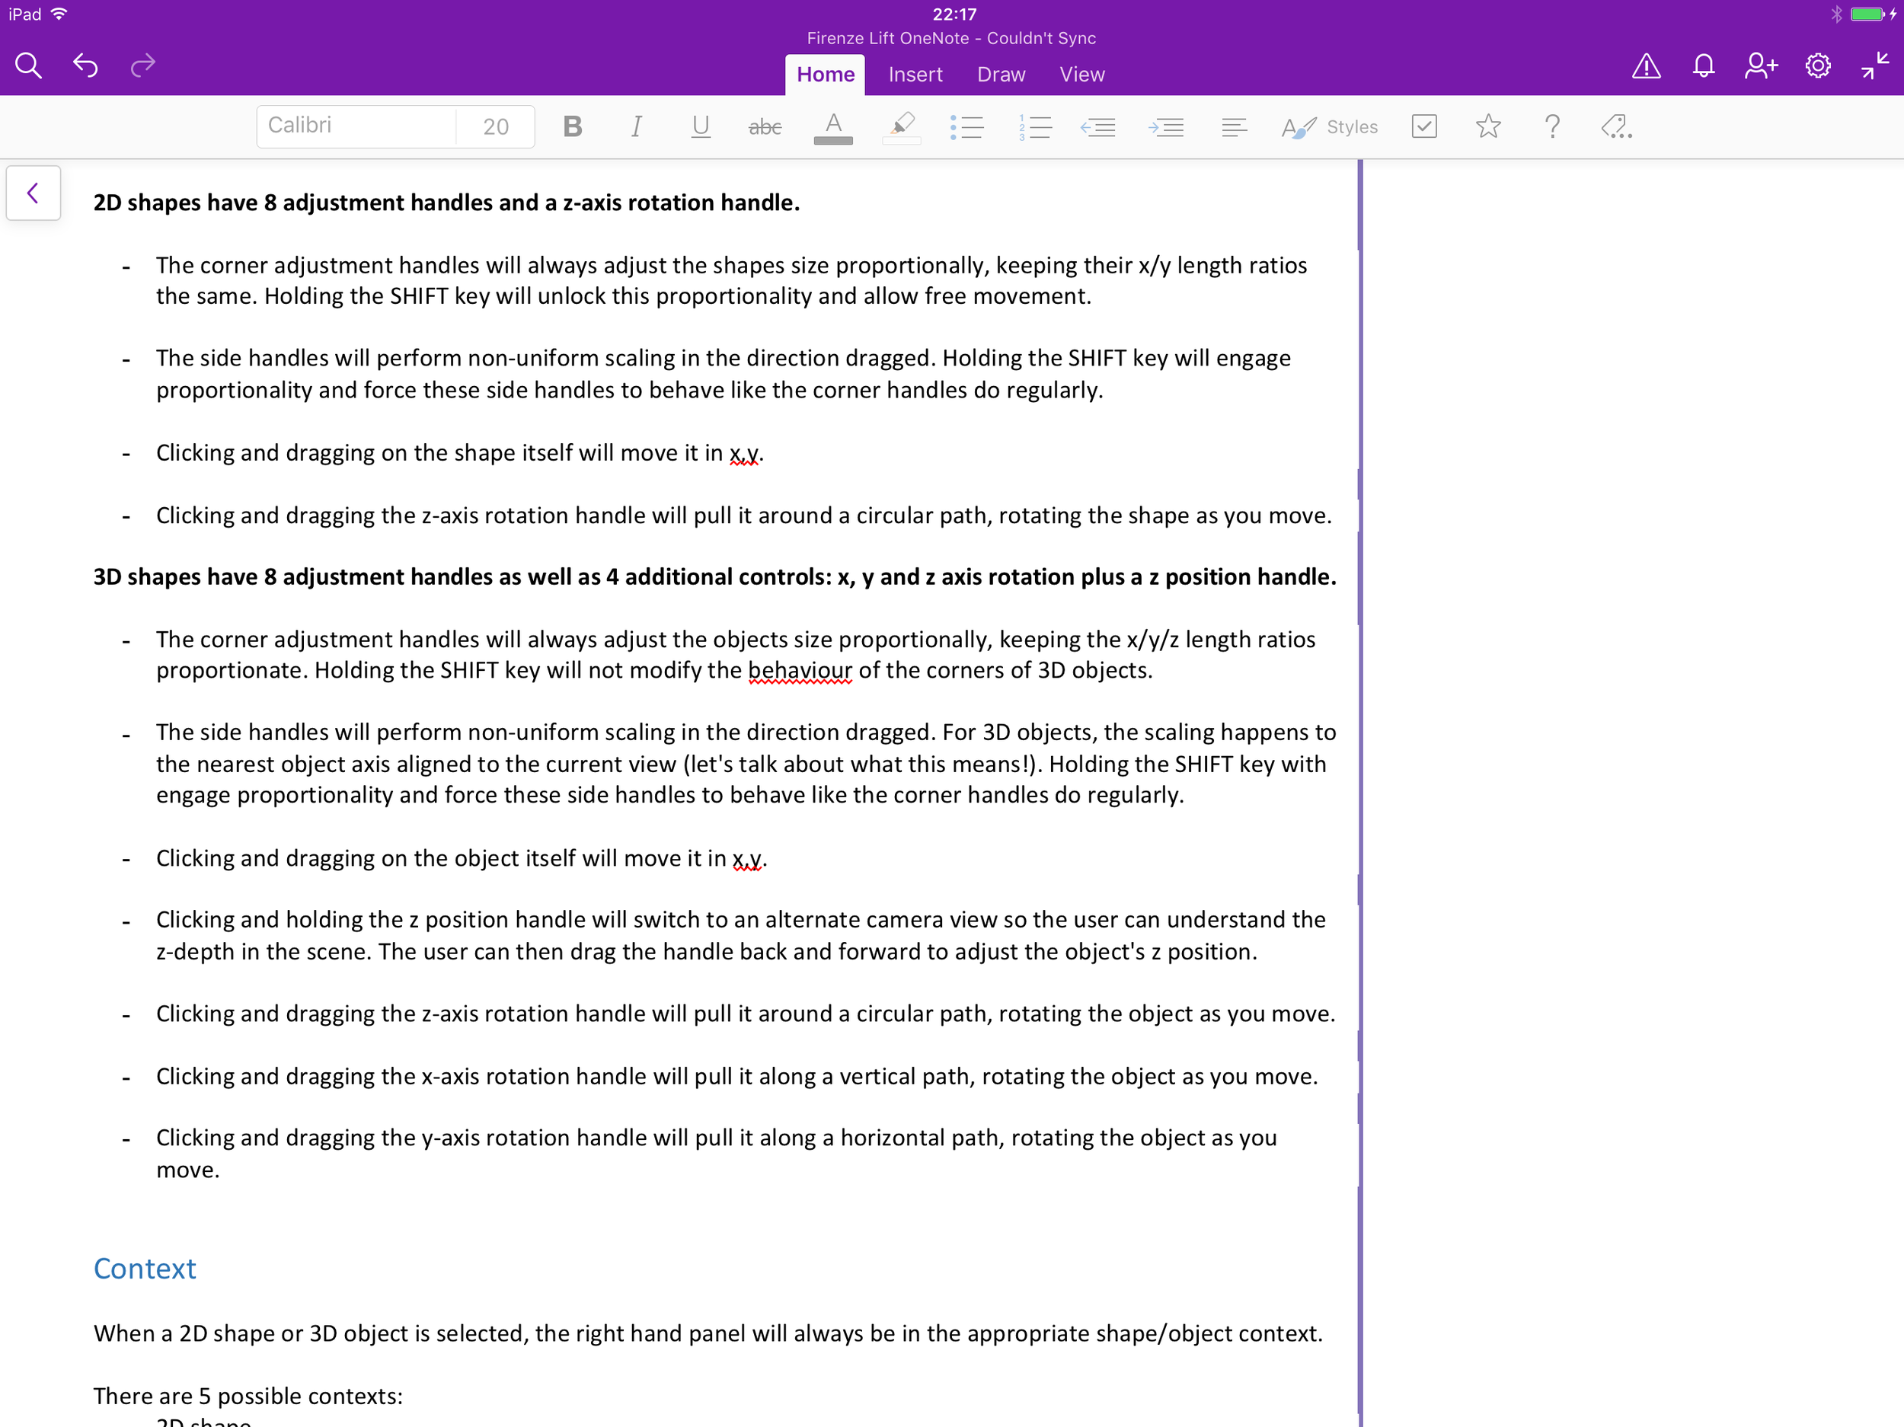
Task: Start a bulleted list
Action: 966,127
